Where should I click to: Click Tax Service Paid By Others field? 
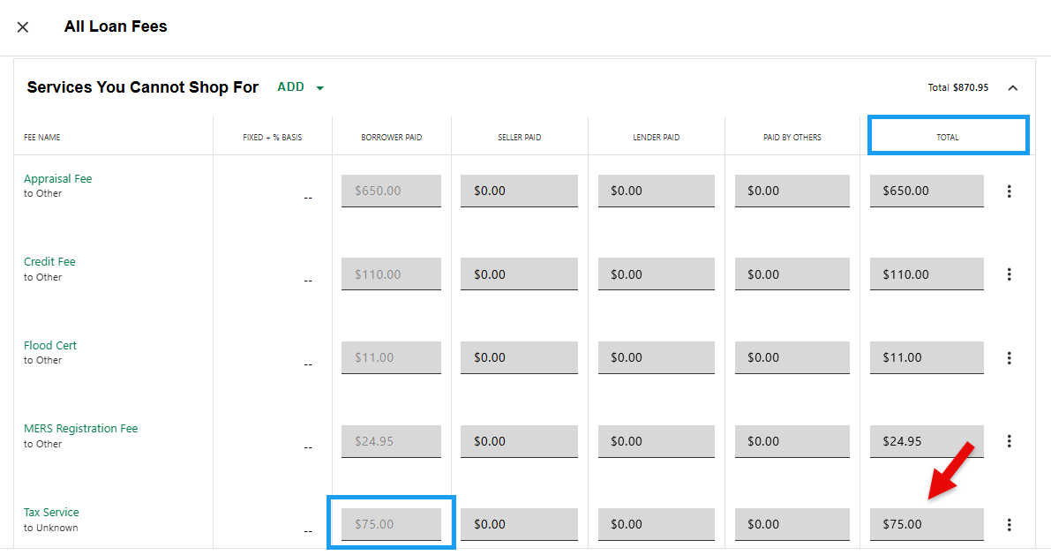point(792,524)
